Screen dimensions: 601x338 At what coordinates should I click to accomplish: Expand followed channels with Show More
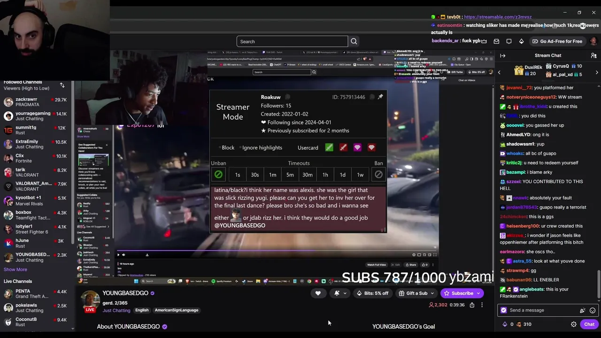tap(15, 269)
